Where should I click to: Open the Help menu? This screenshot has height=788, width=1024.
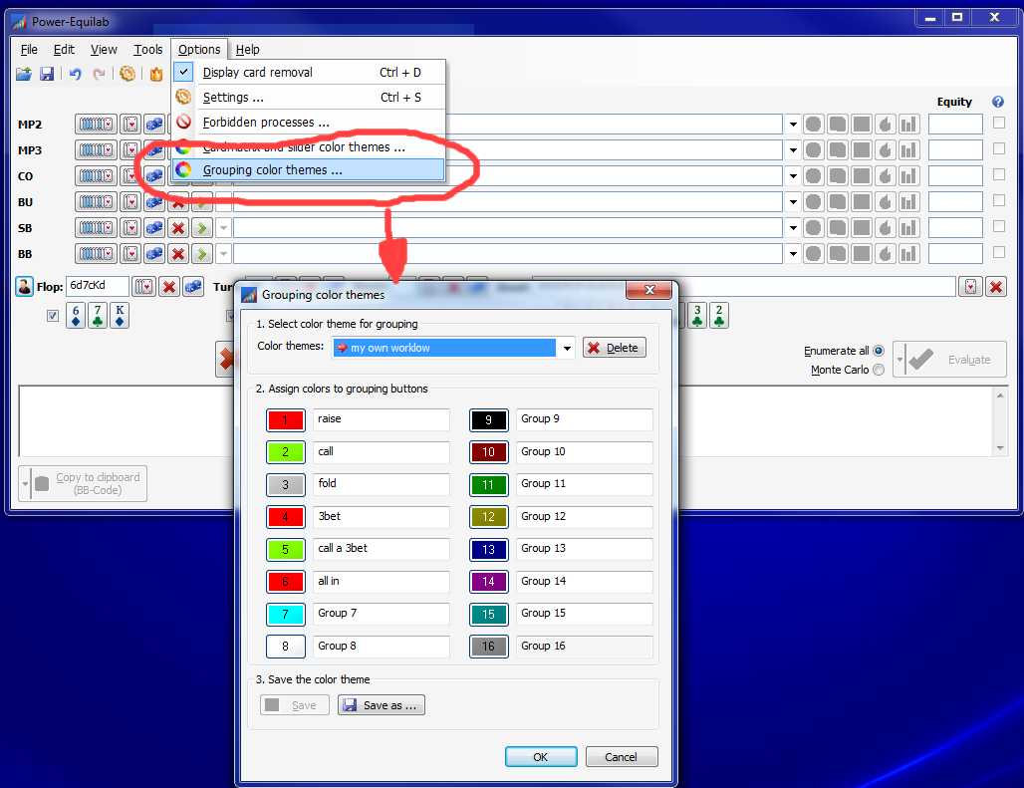pos(247,50)
